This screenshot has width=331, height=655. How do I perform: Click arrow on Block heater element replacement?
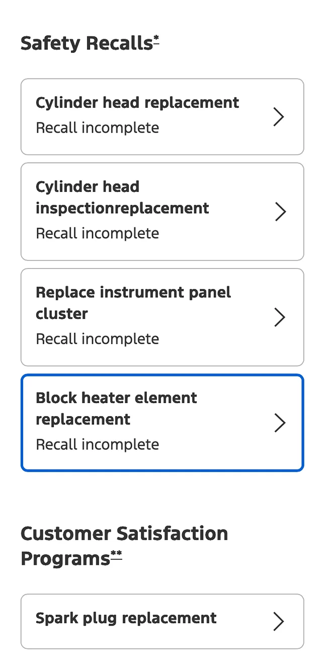click(x=280, y=423)
